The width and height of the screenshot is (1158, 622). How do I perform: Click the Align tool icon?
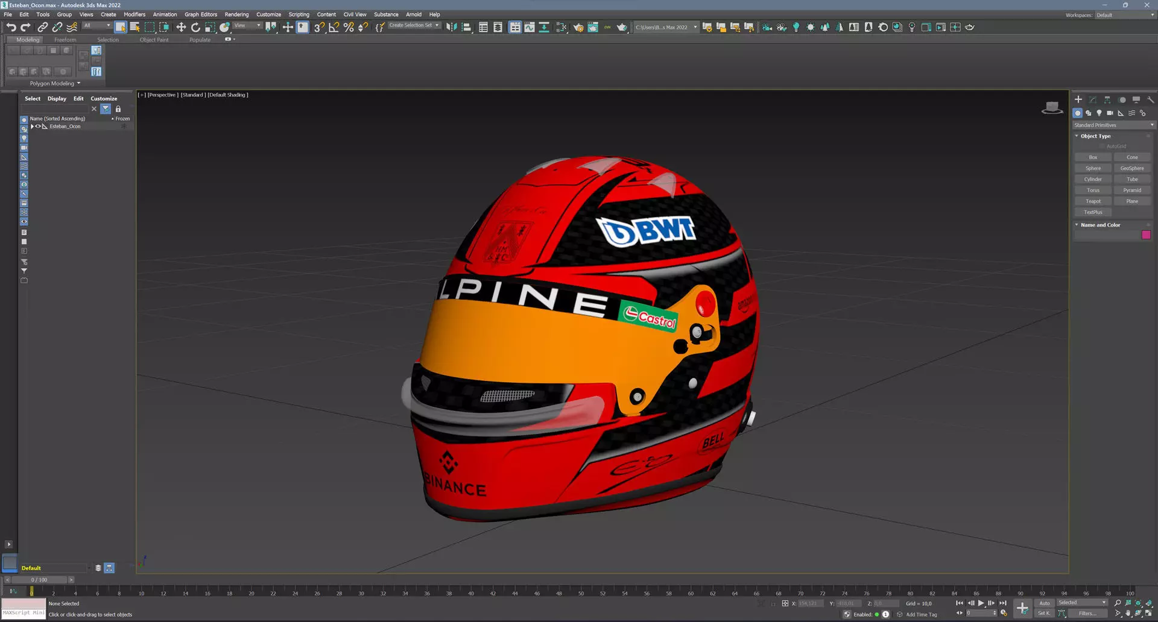466,27
